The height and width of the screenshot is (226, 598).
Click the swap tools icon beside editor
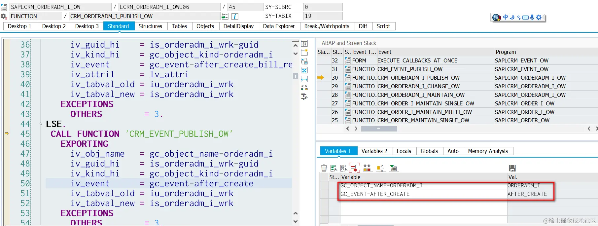(304, 61)
